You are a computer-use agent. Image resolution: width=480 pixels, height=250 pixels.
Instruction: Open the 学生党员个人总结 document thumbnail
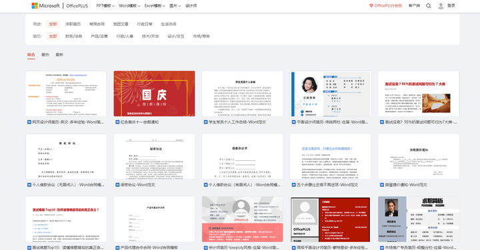point(243,94)
